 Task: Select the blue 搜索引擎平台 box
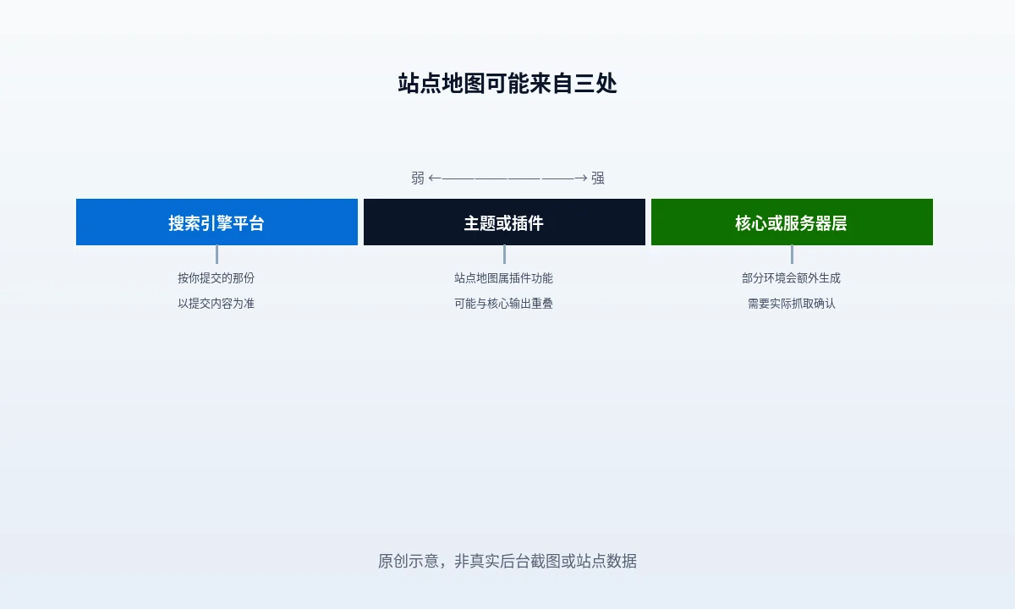point(217,222)
